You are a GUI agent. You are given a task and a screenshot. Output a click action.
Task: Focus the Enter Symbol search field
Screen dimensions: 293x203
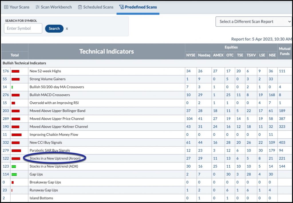pos(23,28)
